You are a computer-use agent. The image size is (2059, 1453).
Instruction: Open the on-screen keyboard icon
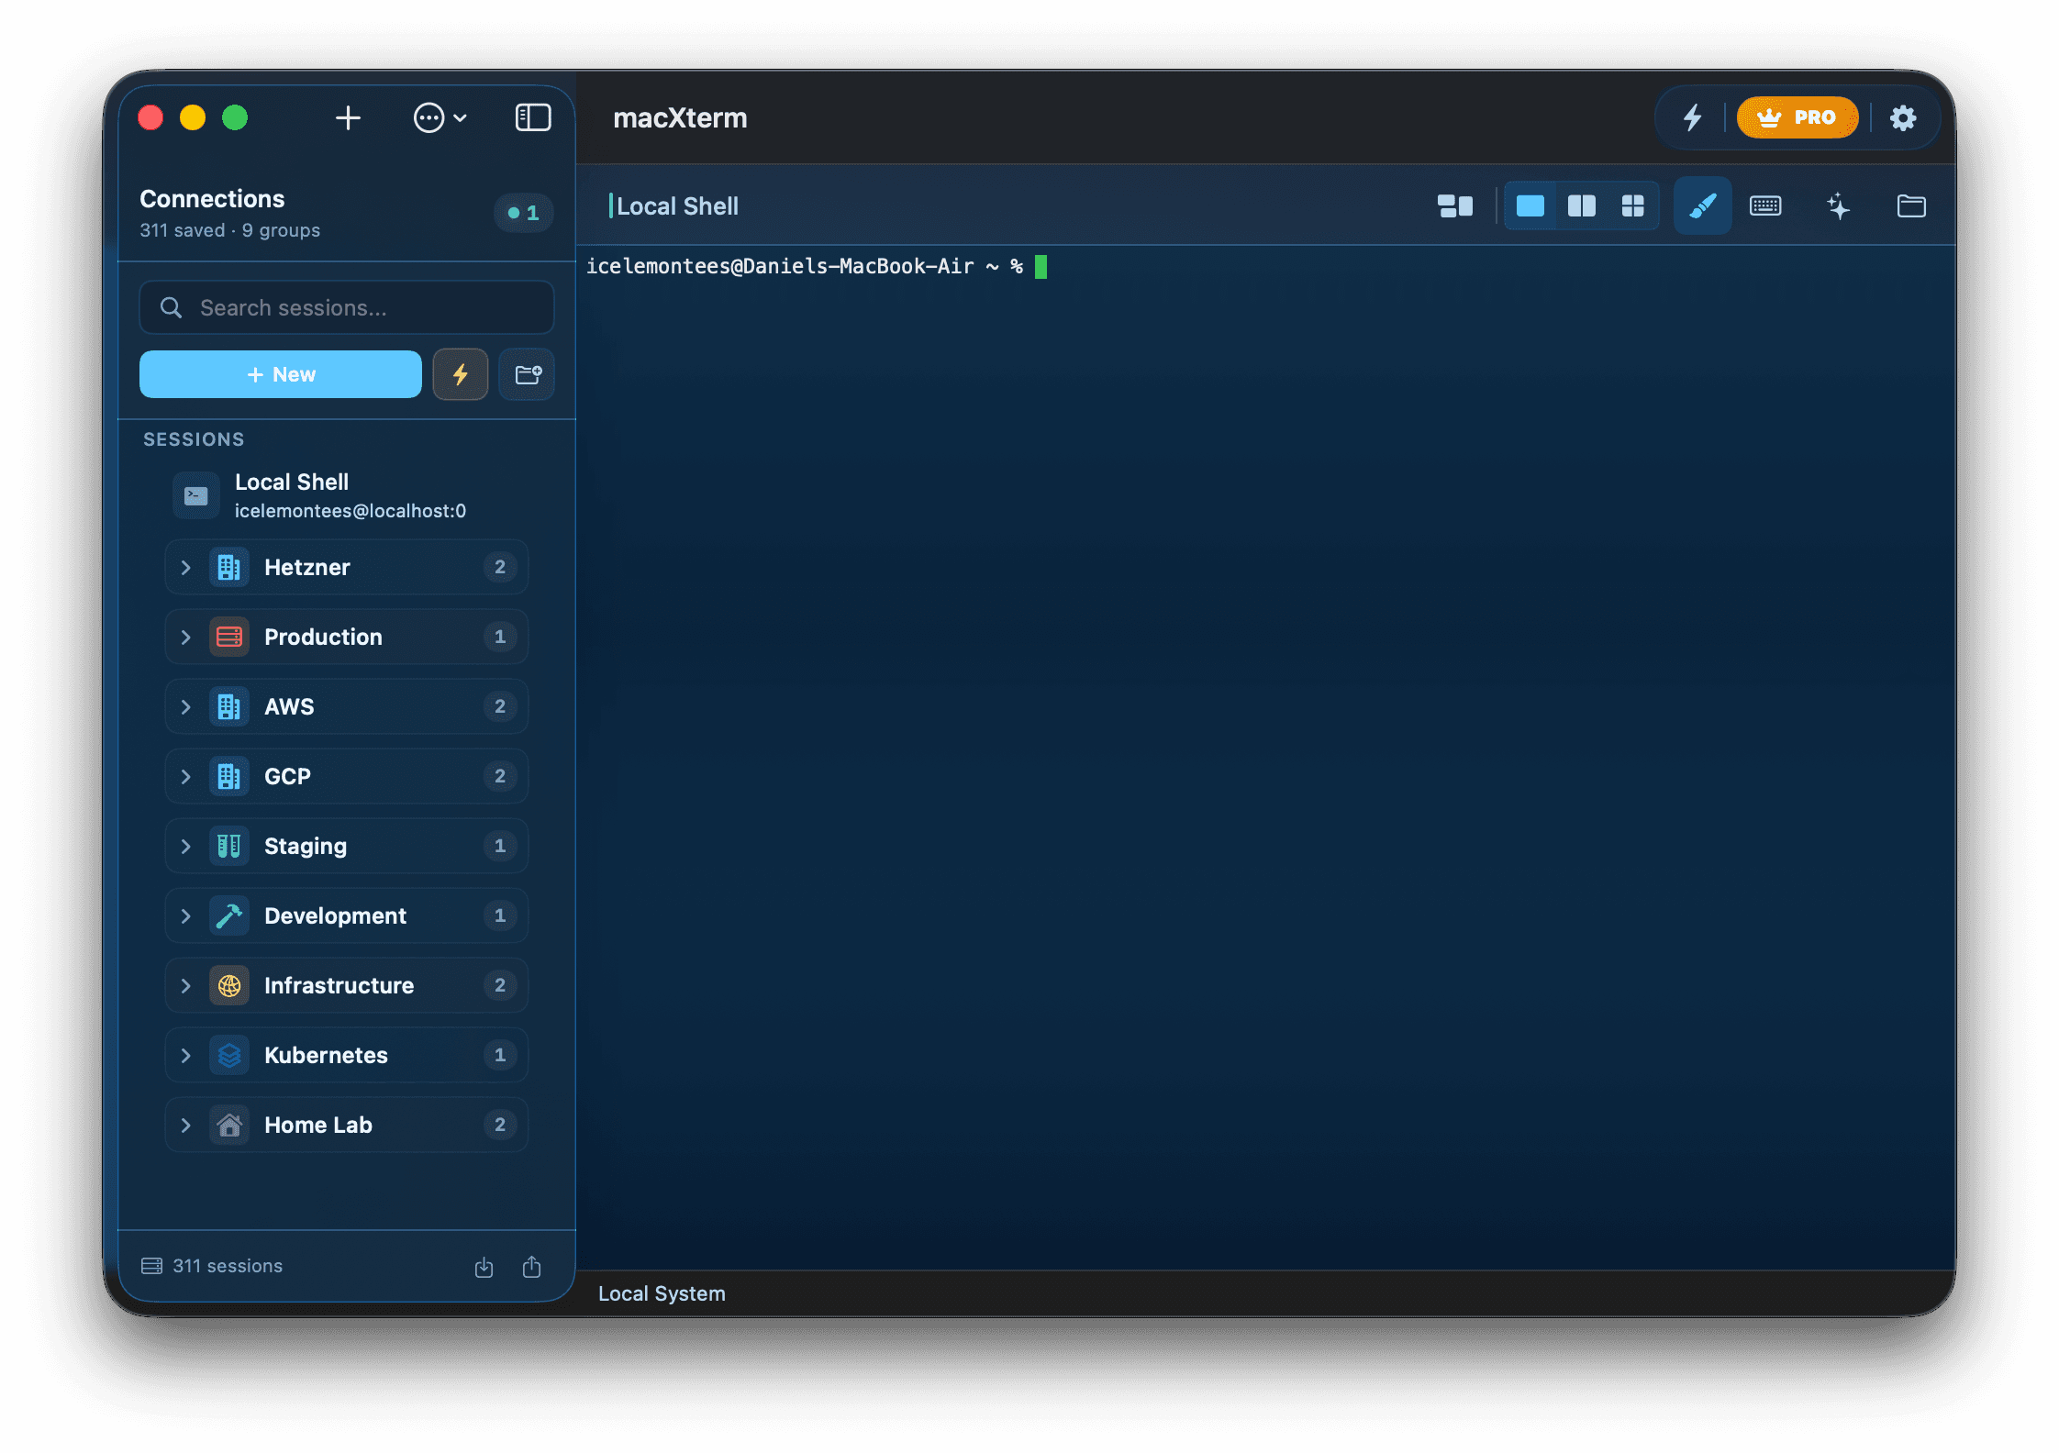coord(1764,205)
